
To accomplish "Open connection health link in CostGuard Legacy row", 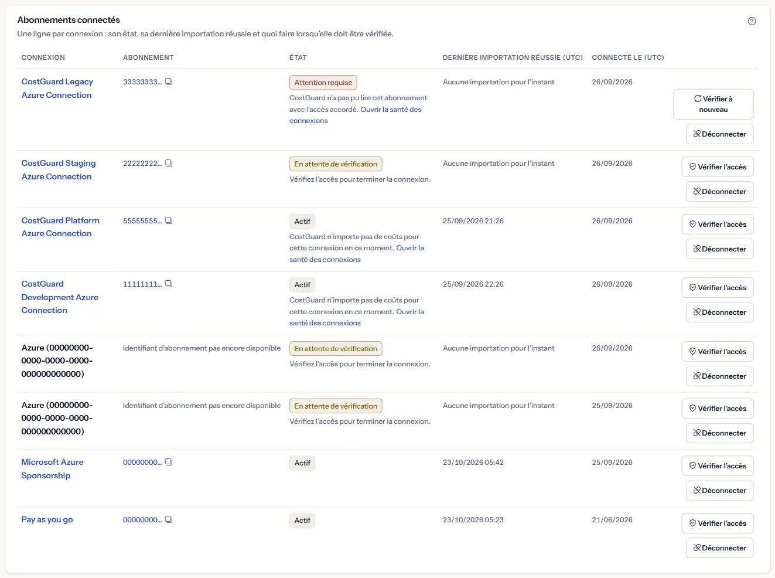I will pyautogui.click(x=355, y=115).
